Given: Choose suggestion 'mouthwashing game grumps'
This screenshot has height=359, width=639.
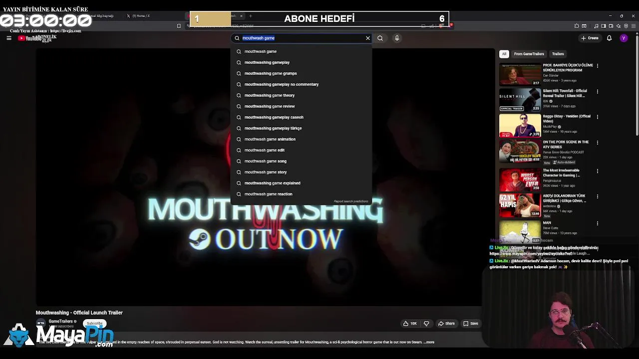Looking at the screenshot, I should pos(301,73).
